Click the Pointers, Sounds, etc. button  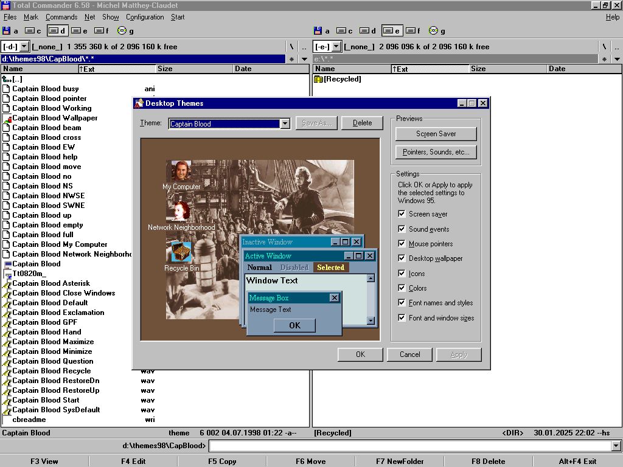(436, 152)
